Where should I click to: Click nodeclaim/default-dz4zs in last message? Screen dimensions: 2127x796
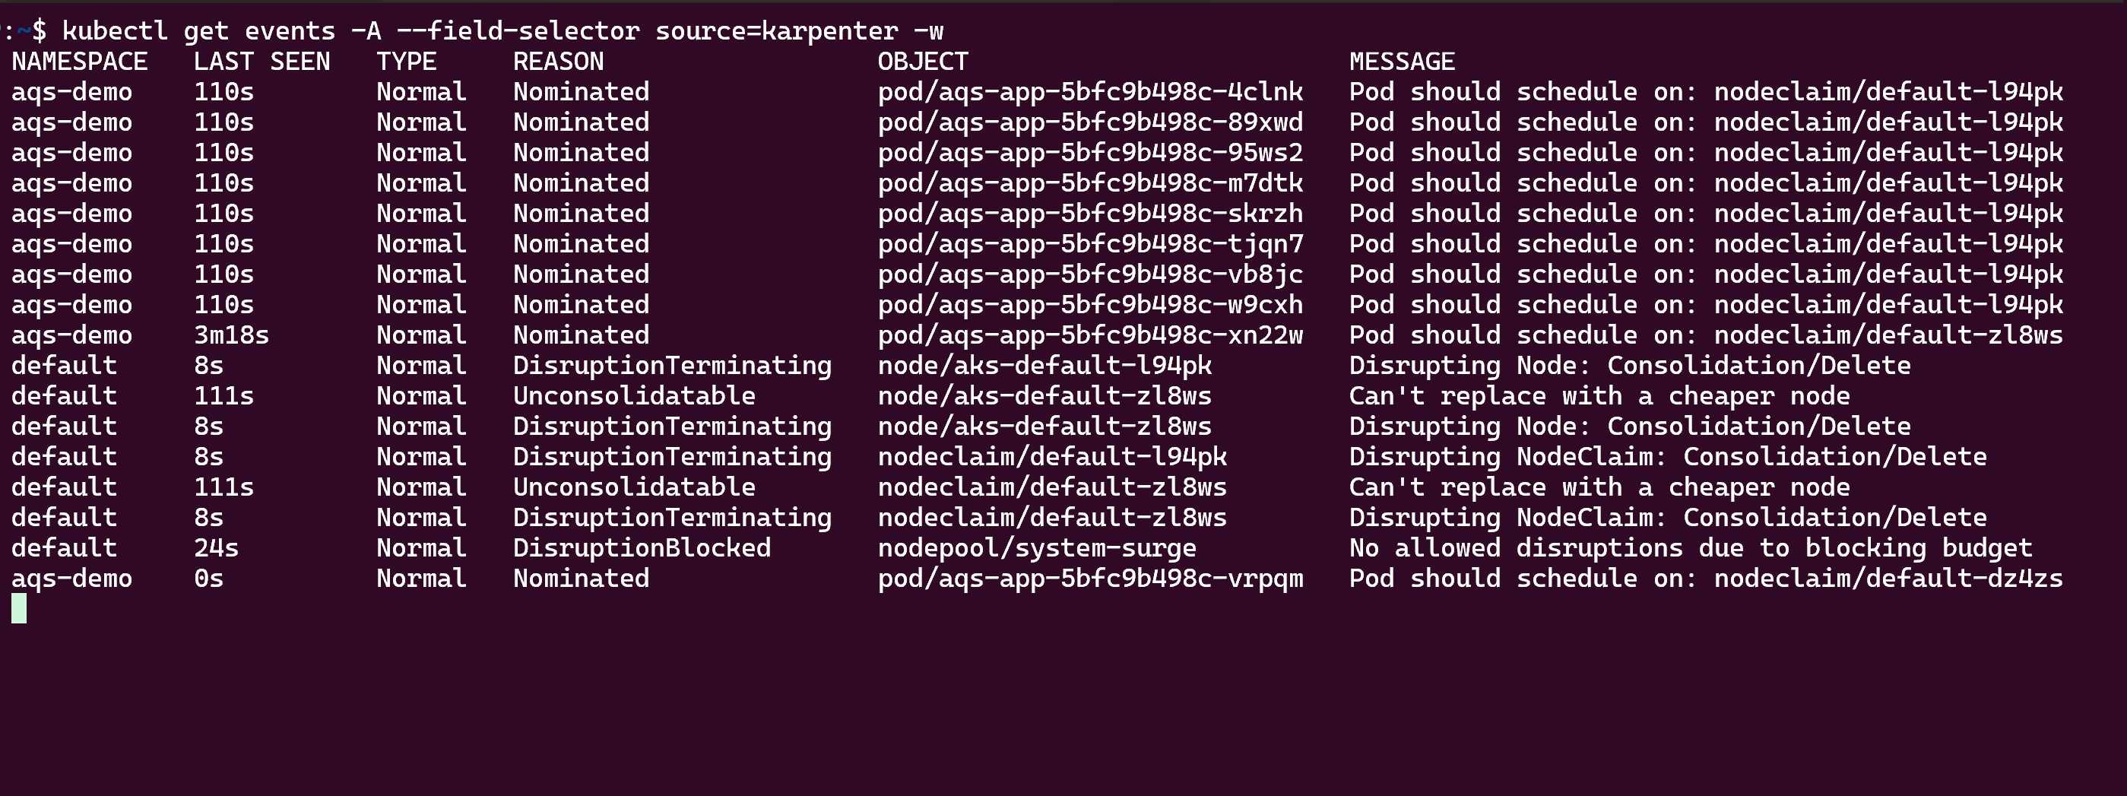coord(1888,579)
